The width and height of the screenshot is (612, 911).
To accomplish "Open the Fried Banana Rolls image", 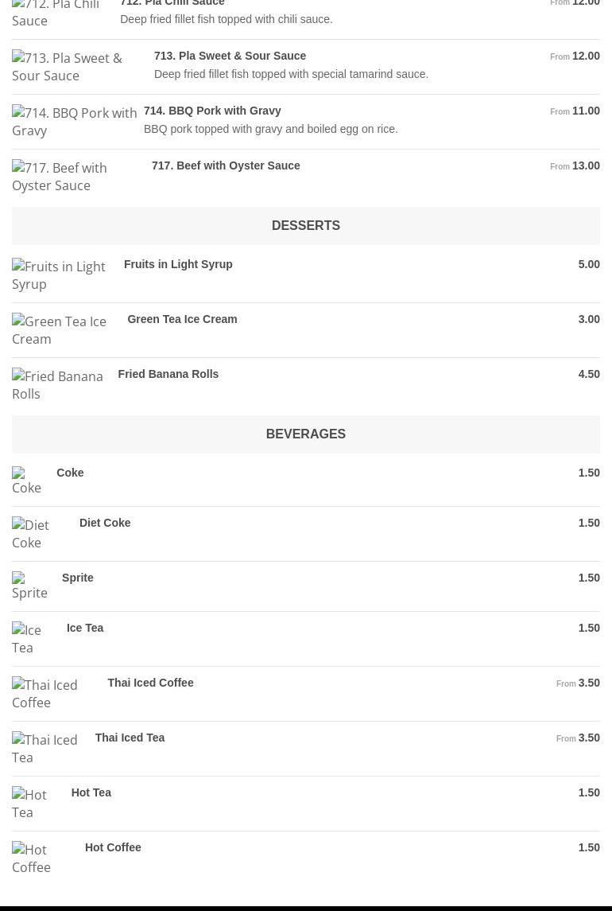I will [59, 385].
